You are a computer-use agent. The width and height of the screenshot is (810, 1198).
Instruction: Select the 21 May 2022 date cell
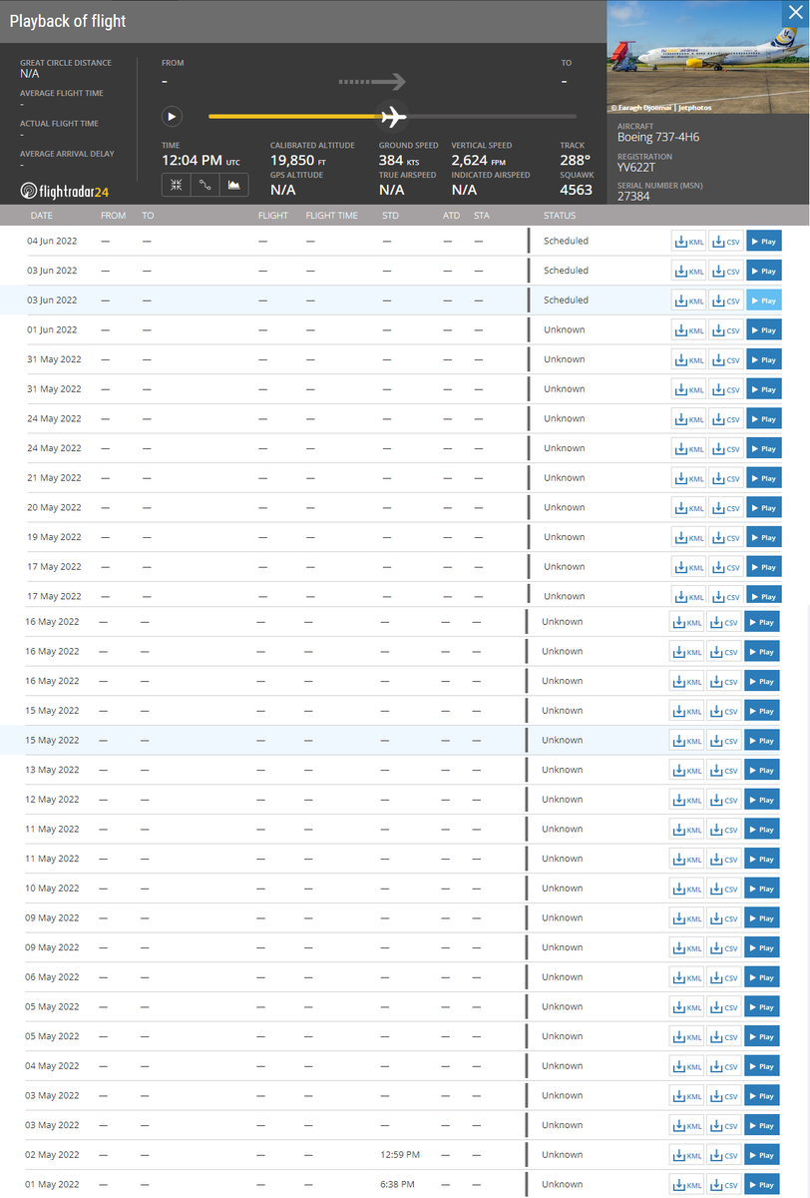coord(54,478)
